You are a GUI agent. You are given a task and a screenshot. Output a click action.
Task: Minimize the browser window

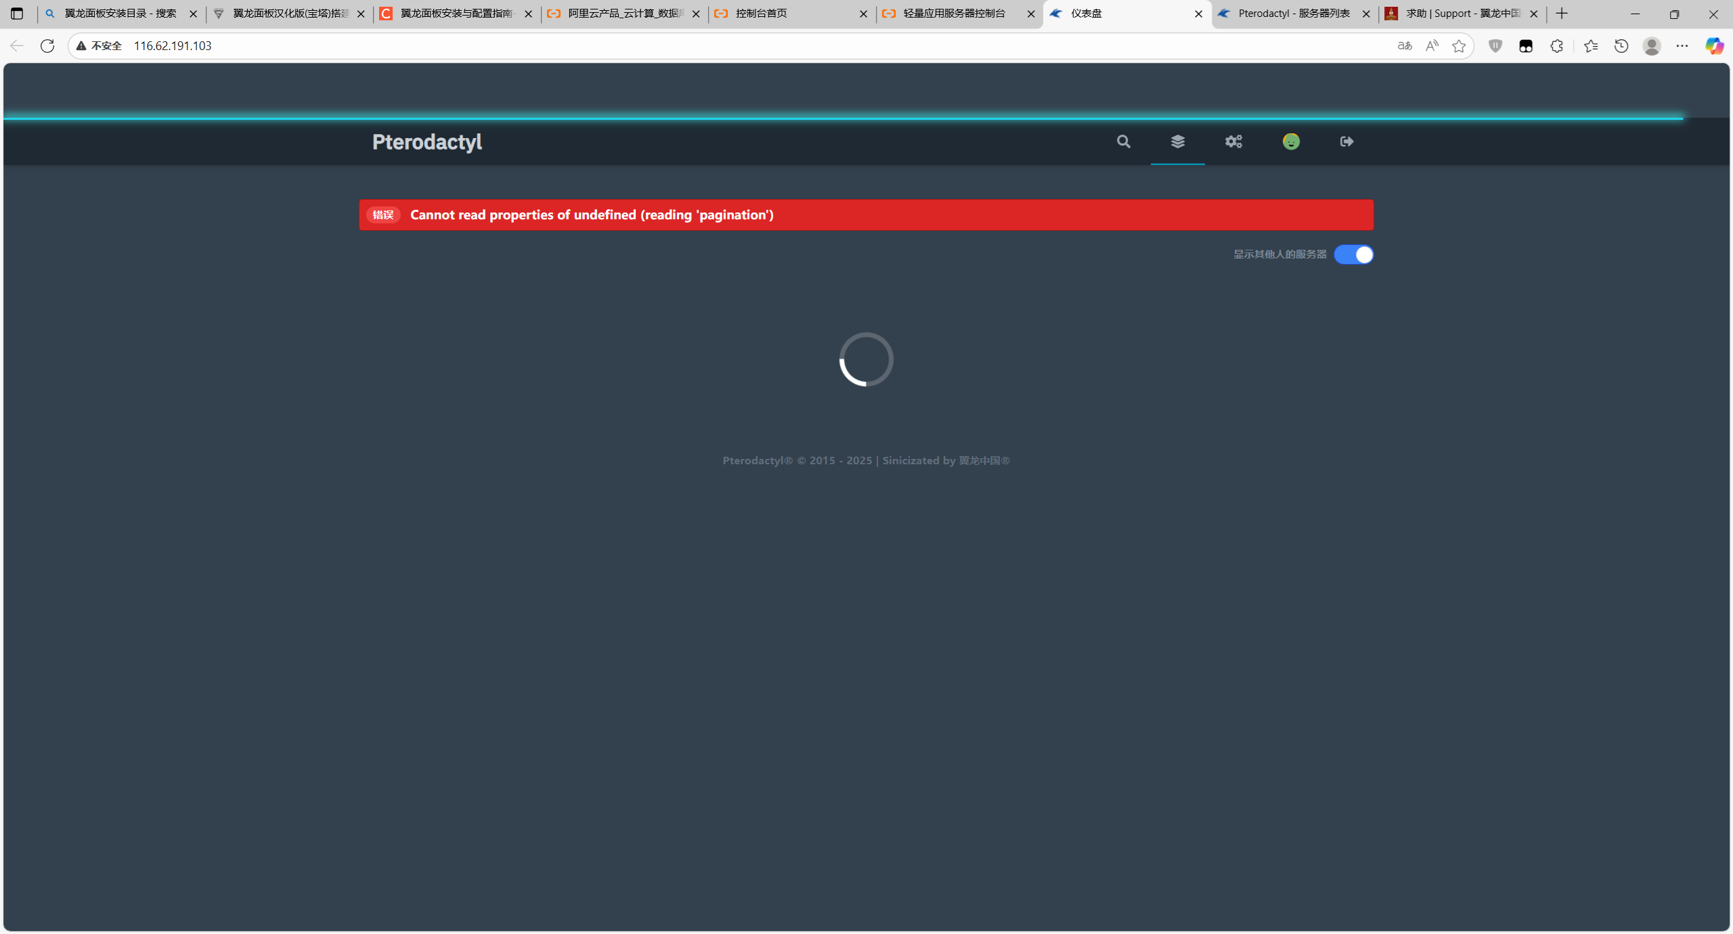coord(1636,14)
